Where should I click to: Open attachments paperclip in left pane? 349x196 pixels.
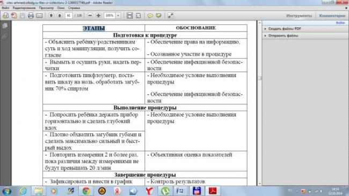[x=5, y=37]
